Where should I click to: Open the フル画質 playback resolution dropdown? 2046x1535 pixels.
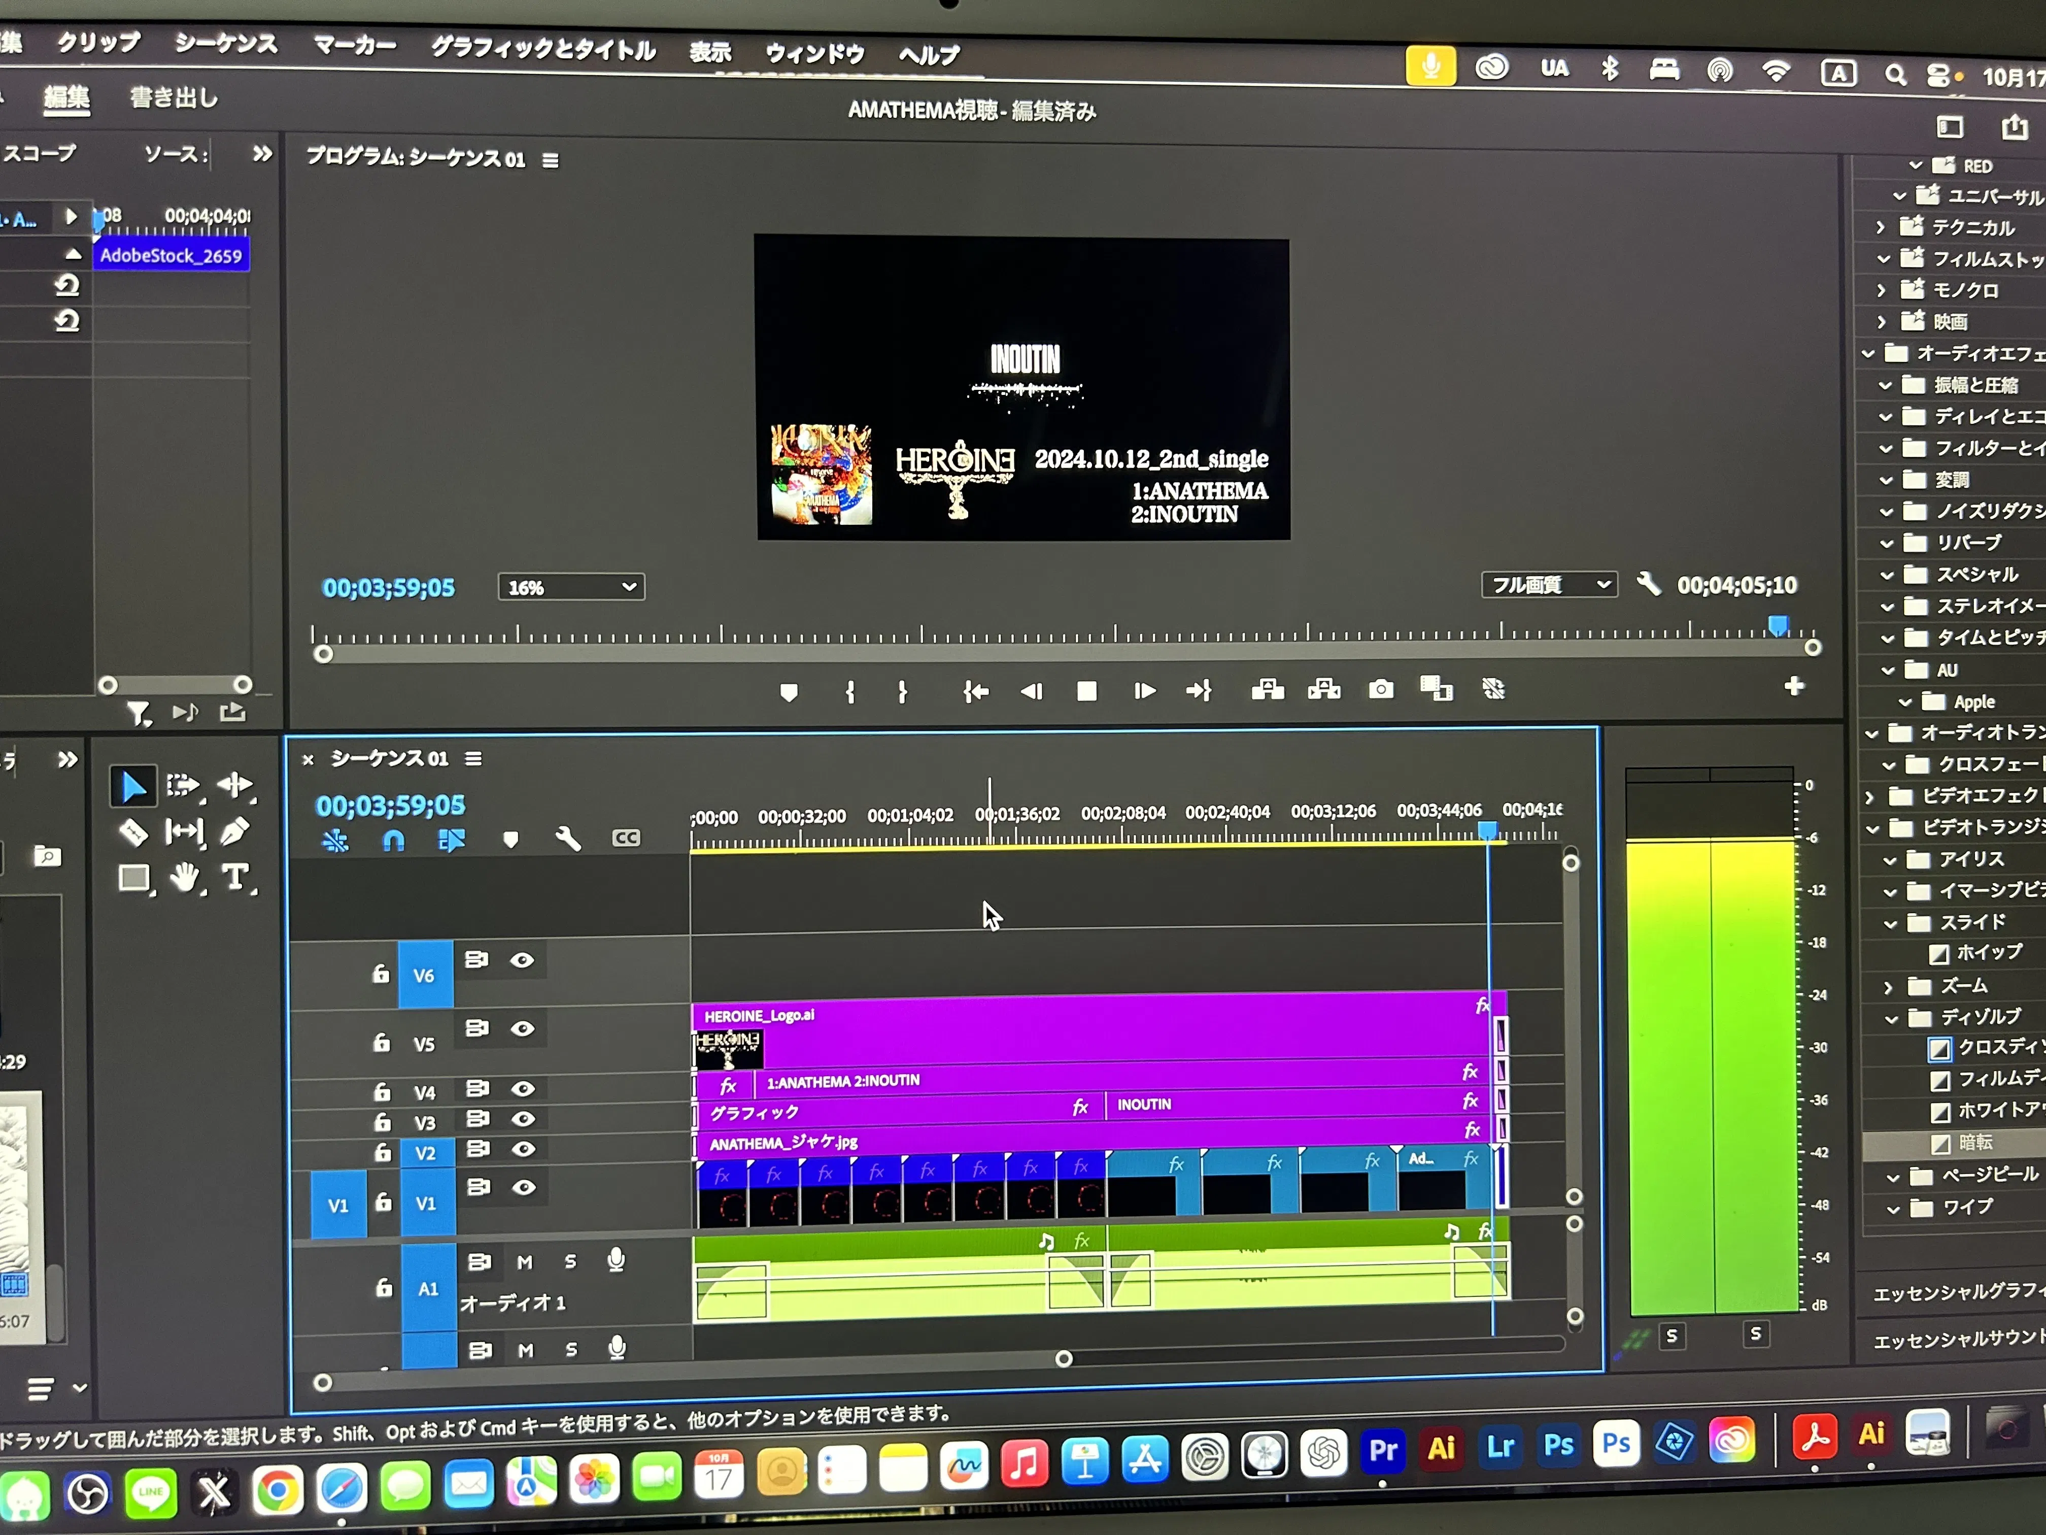click(x=1548, y=585)
